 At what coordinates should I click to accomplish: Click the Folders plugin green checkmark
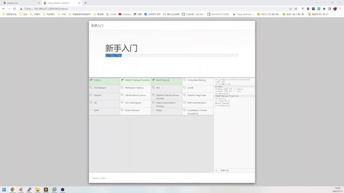[x=91, y=80]
